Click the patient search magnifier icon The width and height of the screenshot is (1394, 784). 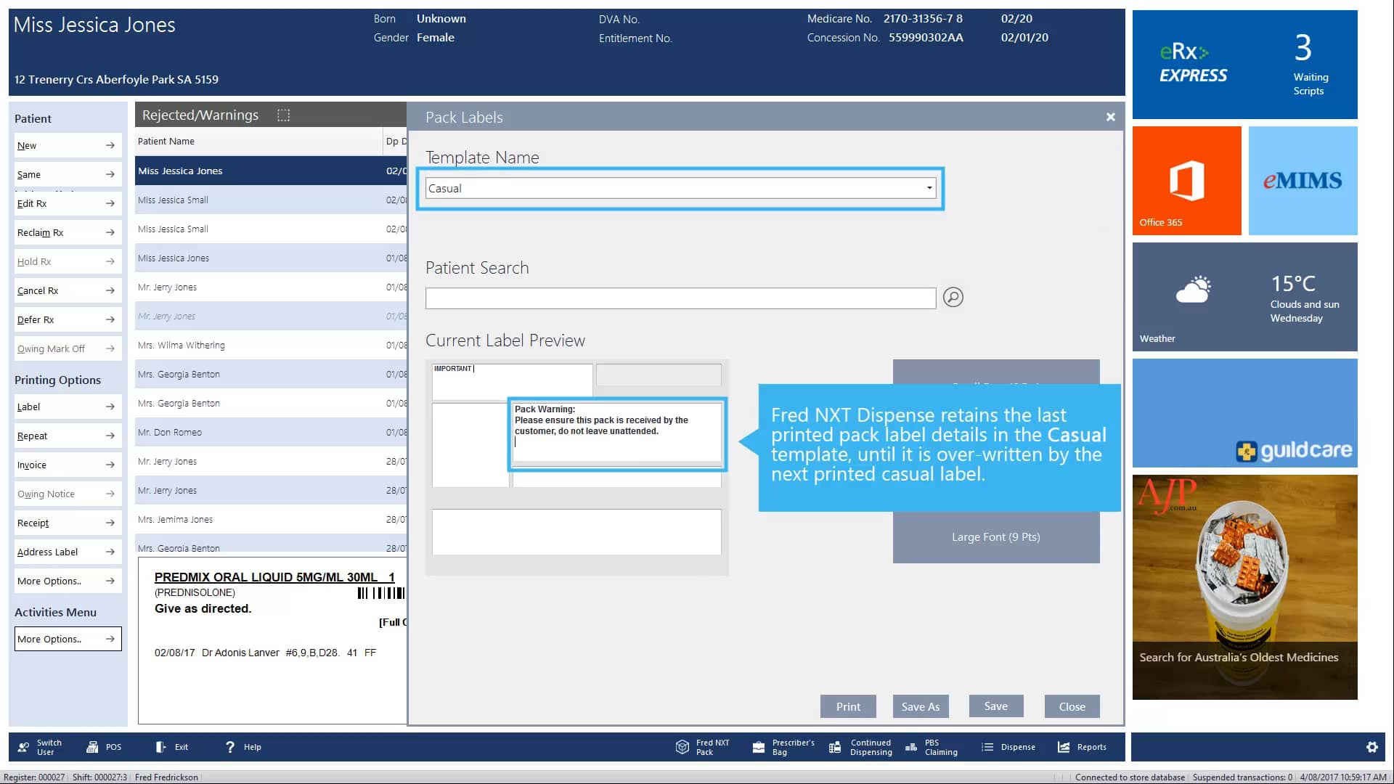point(953,297)
